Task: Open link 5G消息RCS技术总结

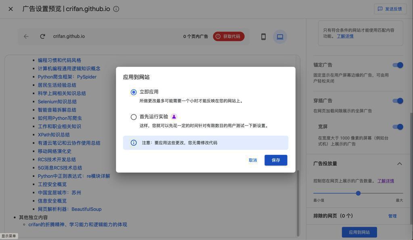Action: click(x=60, y=168)
